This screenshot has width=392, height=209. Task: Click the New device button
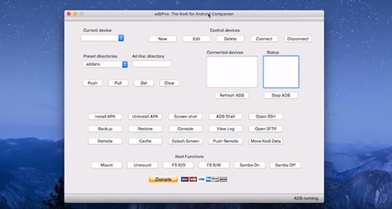(x=162, y=39)
